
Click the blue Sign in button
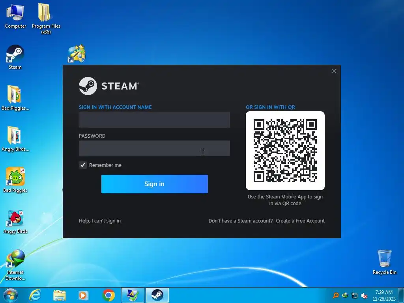coord(155,184)
